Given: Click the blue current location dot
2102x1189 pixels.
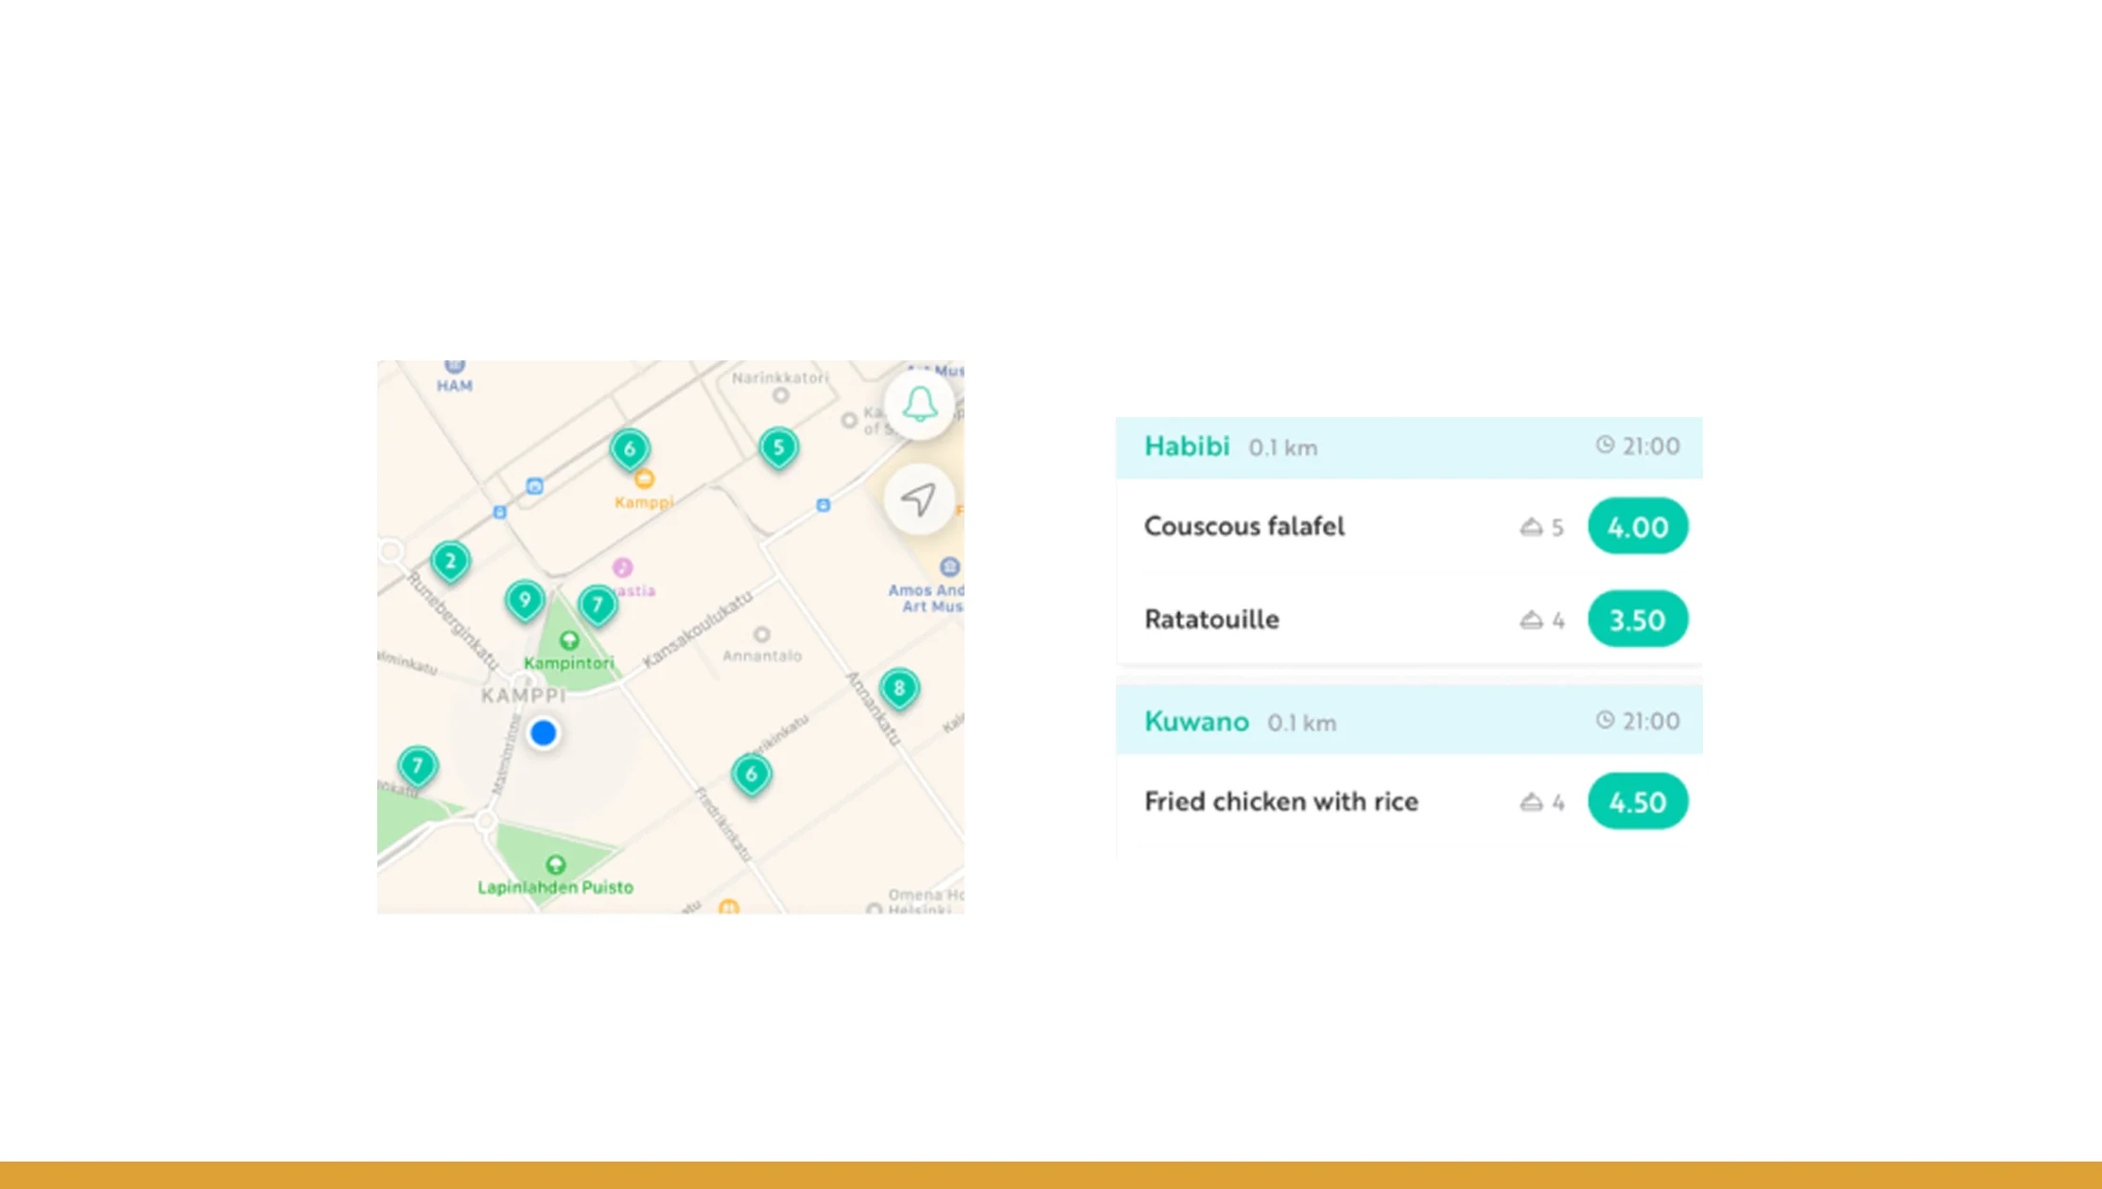Looking at the screenshot, I should pos(543,733).
